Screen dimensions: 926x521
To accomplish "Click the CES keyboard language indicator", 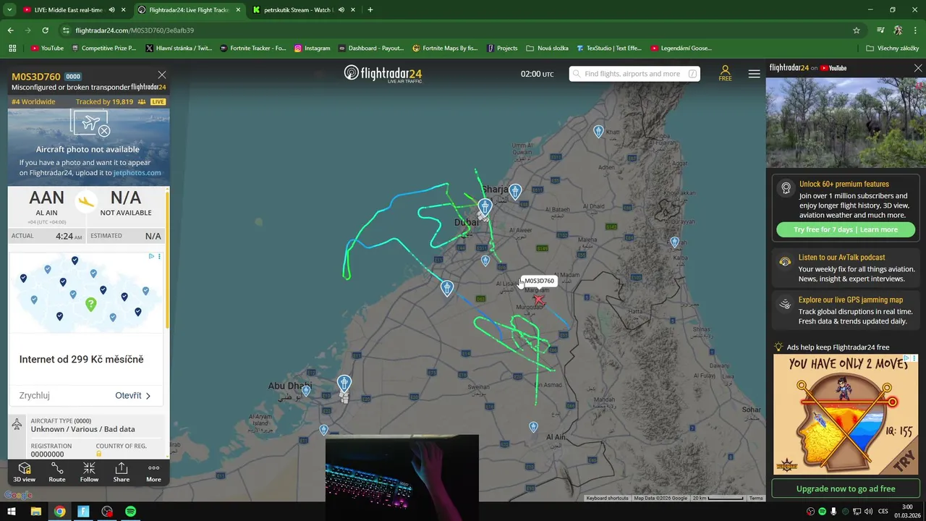I will coord(883,512).
